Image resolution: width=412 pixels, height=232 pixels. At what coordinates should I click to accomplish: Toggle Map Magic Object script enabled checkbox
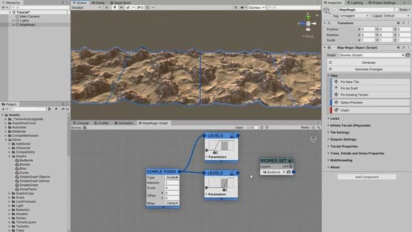click(x=334, y=48)
